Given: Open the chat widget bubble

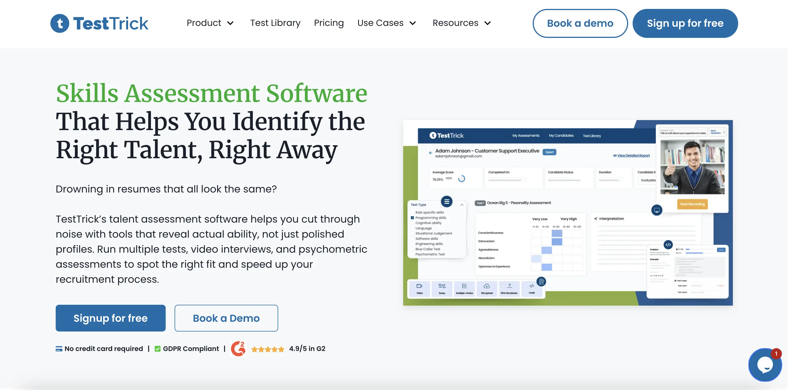Looking at the screenshot, I should 765,365.
